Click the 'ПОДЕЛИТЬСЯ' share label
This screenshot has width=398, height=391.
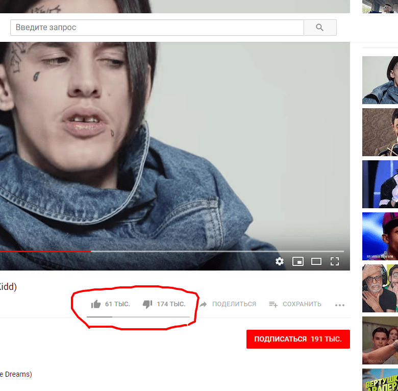[234, 304]
